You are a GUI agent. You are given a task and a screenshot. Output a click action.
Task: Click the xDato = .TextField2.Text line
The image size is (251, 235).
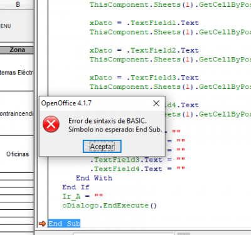(144, 50)
